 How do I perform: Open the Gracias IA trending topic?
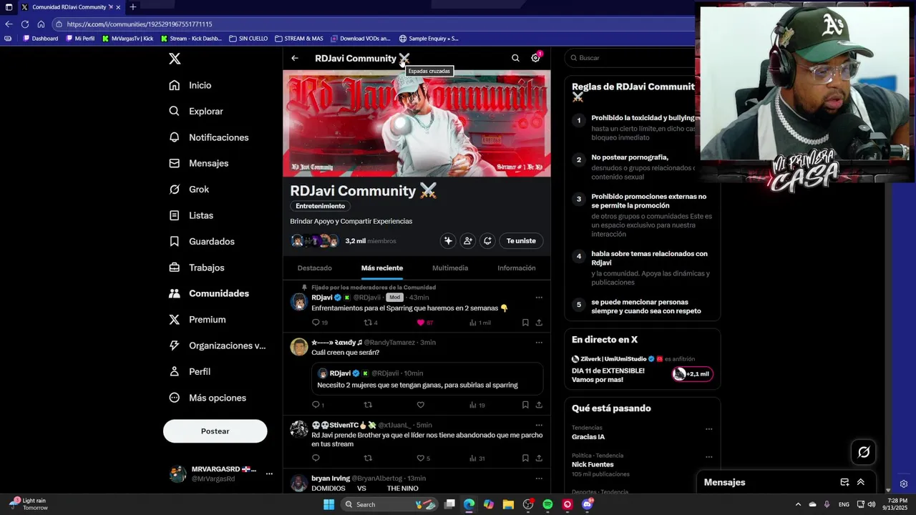point(588,437)
